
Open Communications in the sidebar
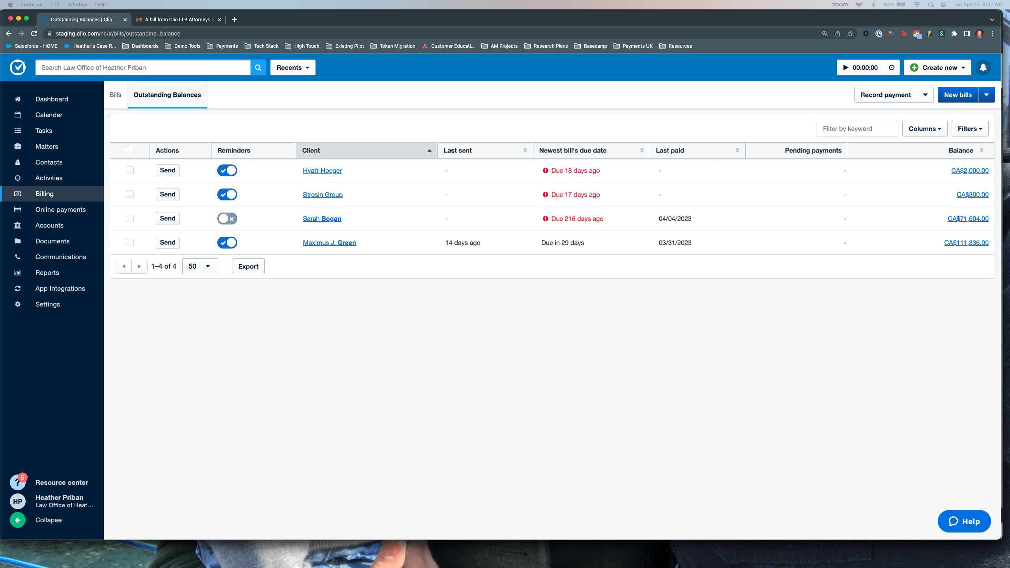52,257
